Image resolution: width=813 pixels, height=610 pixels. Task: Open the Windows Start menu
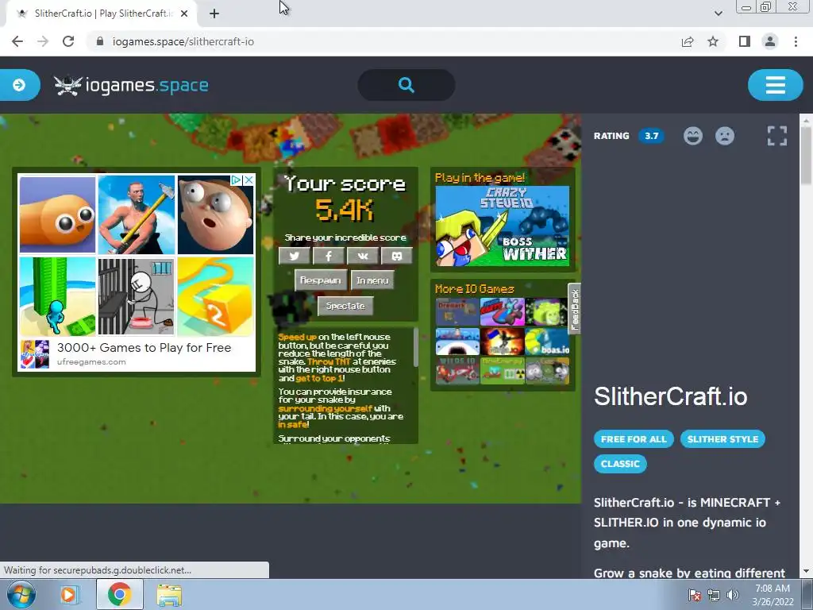tap(21, 594)
